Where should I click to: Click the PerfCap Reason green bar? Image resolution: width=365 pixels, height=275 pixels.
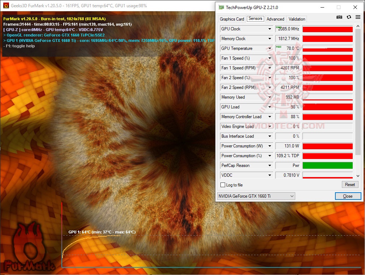pyautogui.click(x=327, y=166)
